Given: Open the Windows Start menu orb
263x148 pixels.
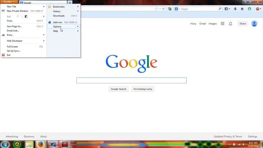Looking at the screenshot, I should click(5, 144).
